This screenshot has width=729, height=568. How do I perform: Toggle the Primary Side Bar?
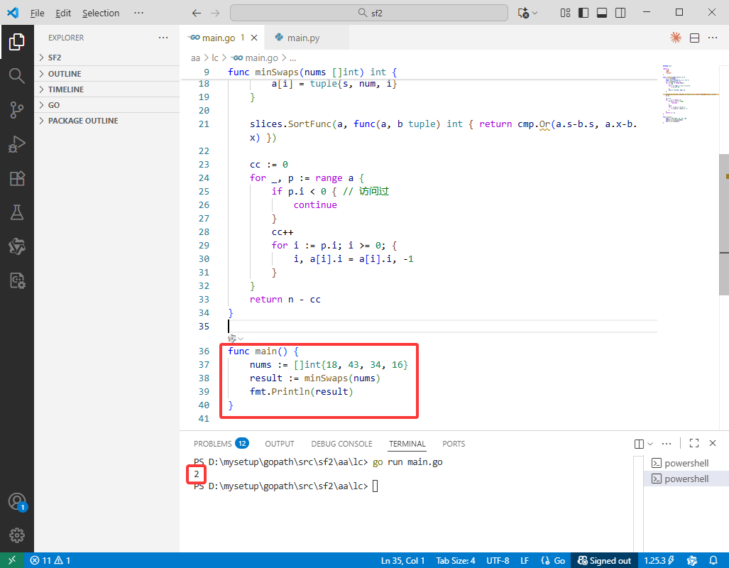click(x=583, y=13)
